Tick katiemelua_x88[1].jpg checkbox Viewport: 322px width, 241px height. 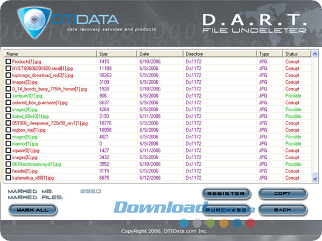coord(9,178)
